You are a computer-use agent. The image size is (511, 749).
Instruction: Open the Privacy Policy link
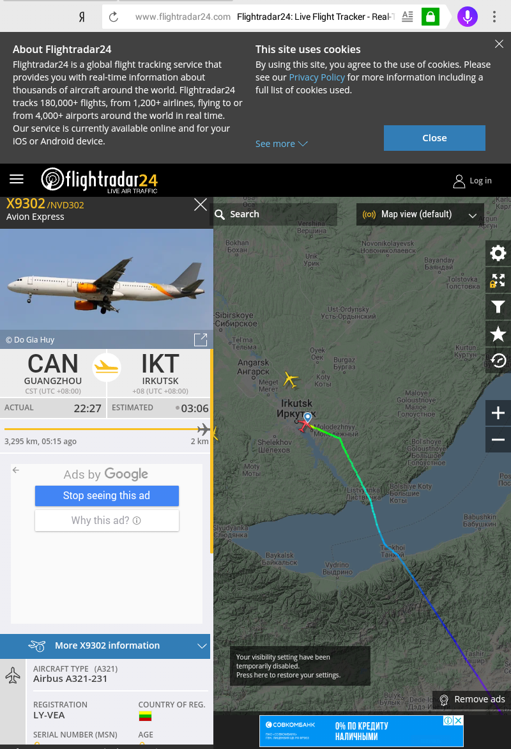click(317, 77)
